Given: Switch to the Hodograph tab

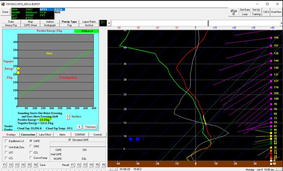Looking at the screenshot, I should [50, 25].
